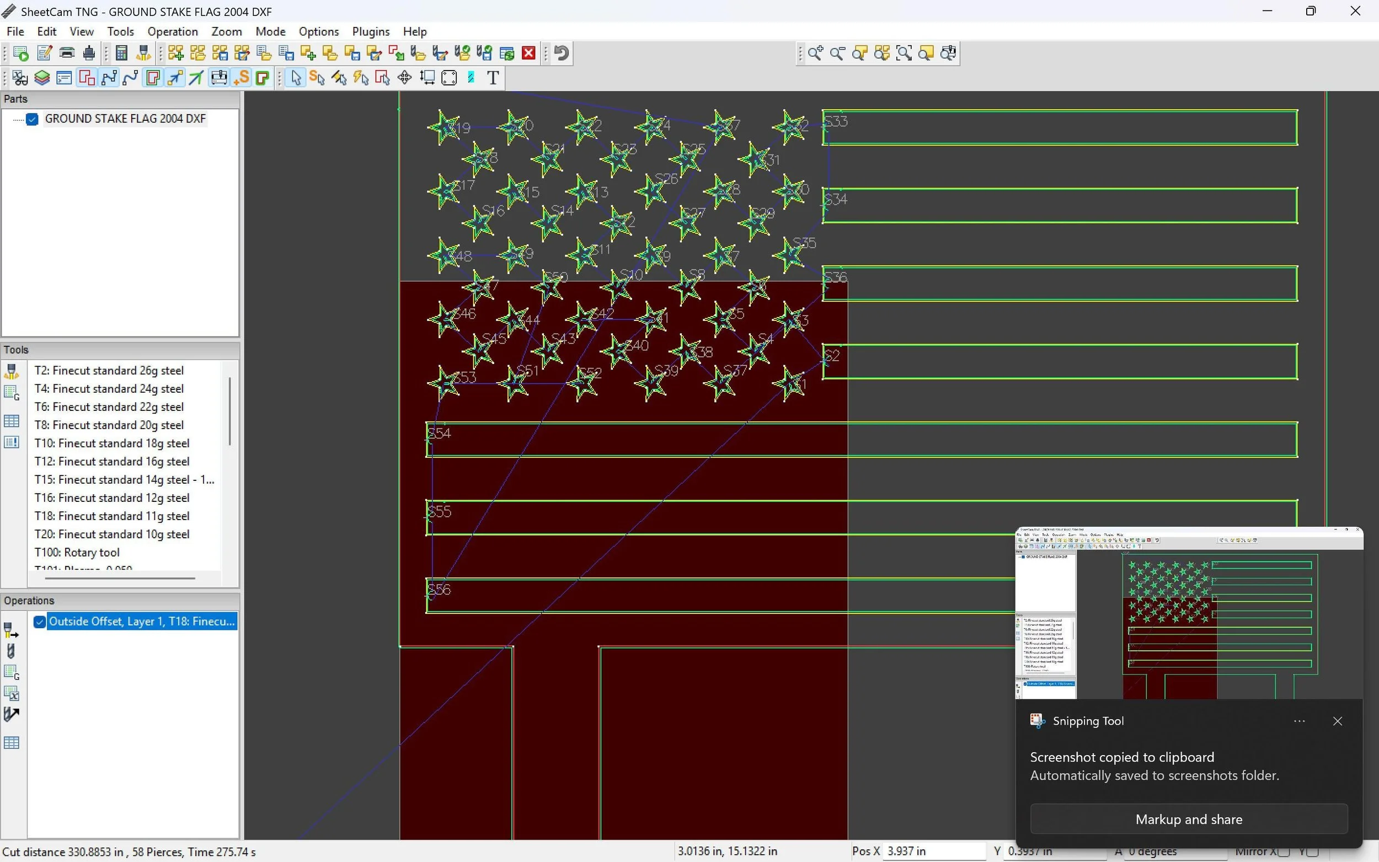Click the undo arrow icon
Viewport: 1379px width, 862px height.
point(562,53)
